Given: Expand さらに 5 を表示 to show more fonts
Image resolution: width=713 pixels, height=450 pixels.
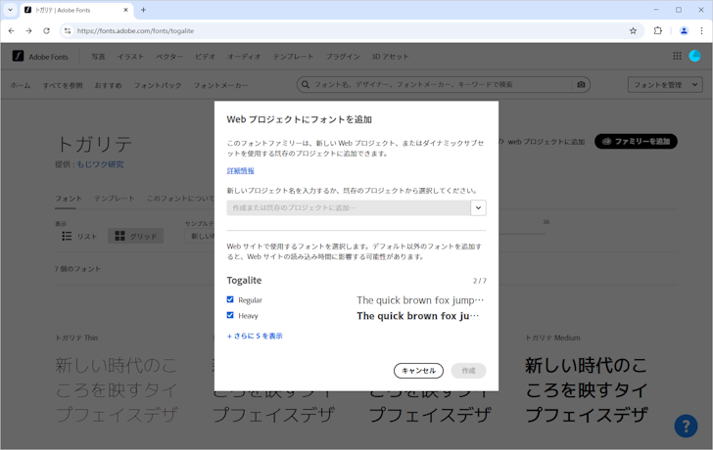Looking at the screenshot, I should (255, 336).
